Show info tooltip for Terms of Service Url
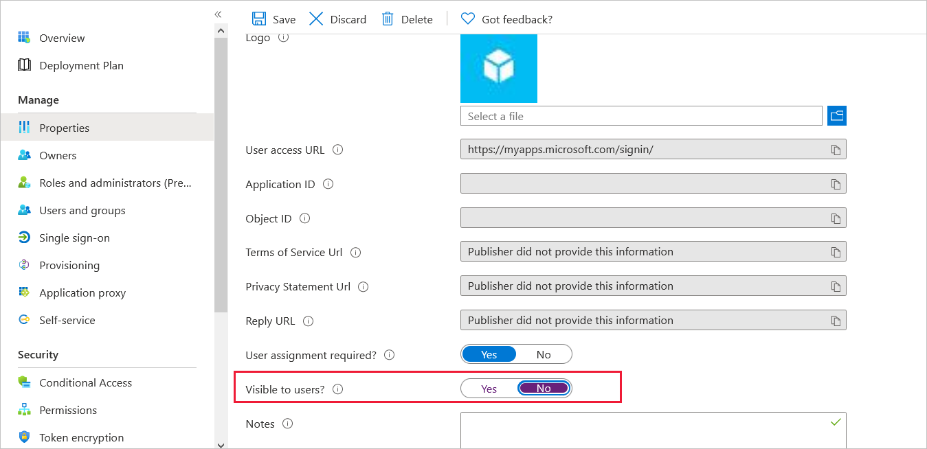 point(355,252)
